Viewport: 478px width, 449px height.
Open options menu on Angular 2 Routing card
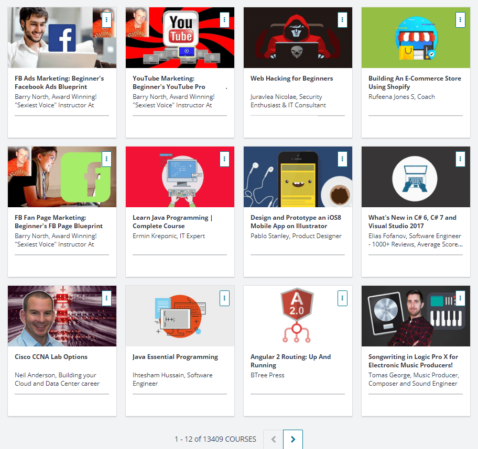(x=342, y=298)
